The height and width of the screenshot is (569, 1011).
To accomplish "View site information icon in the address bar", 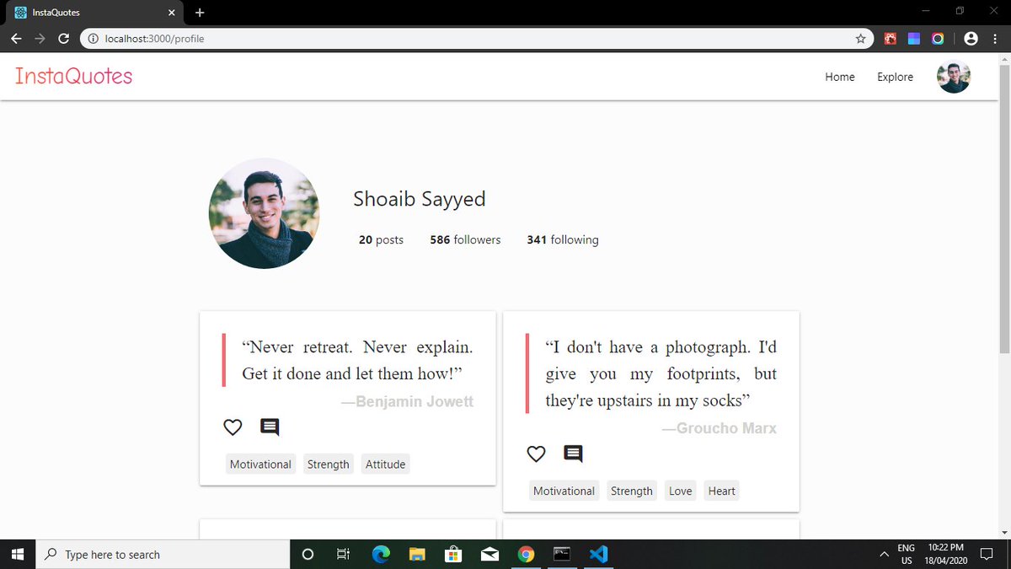I will pos(93,39).
